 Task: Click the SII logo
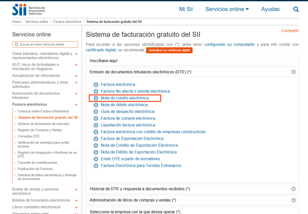tap(29, 10)
